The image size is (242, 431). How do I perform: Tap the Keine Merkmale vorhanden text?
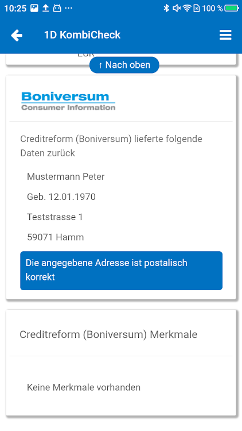tap(84, 387)
